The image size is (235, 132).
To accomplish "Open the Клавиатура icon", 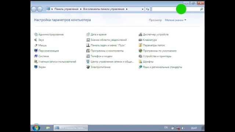I will (x=140, y=40).
